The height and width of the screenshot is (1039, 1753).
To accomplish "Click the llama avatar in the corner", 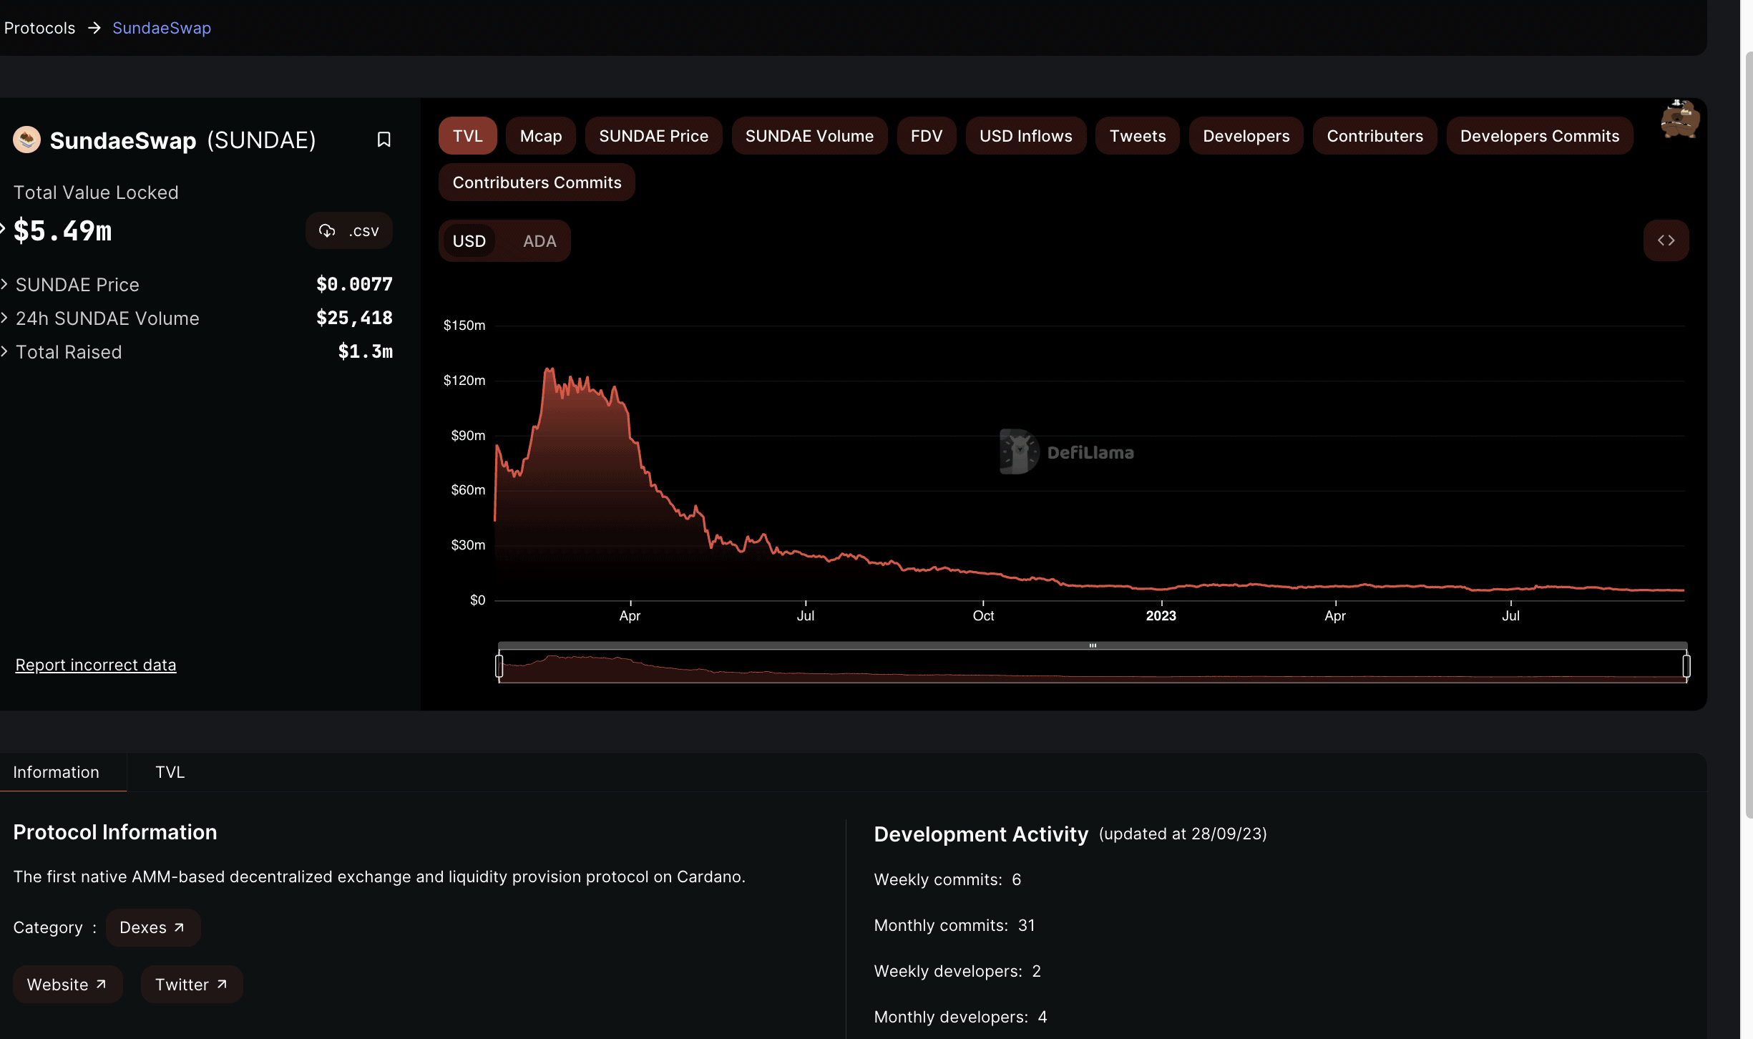I will click(x=1679, y=119).
